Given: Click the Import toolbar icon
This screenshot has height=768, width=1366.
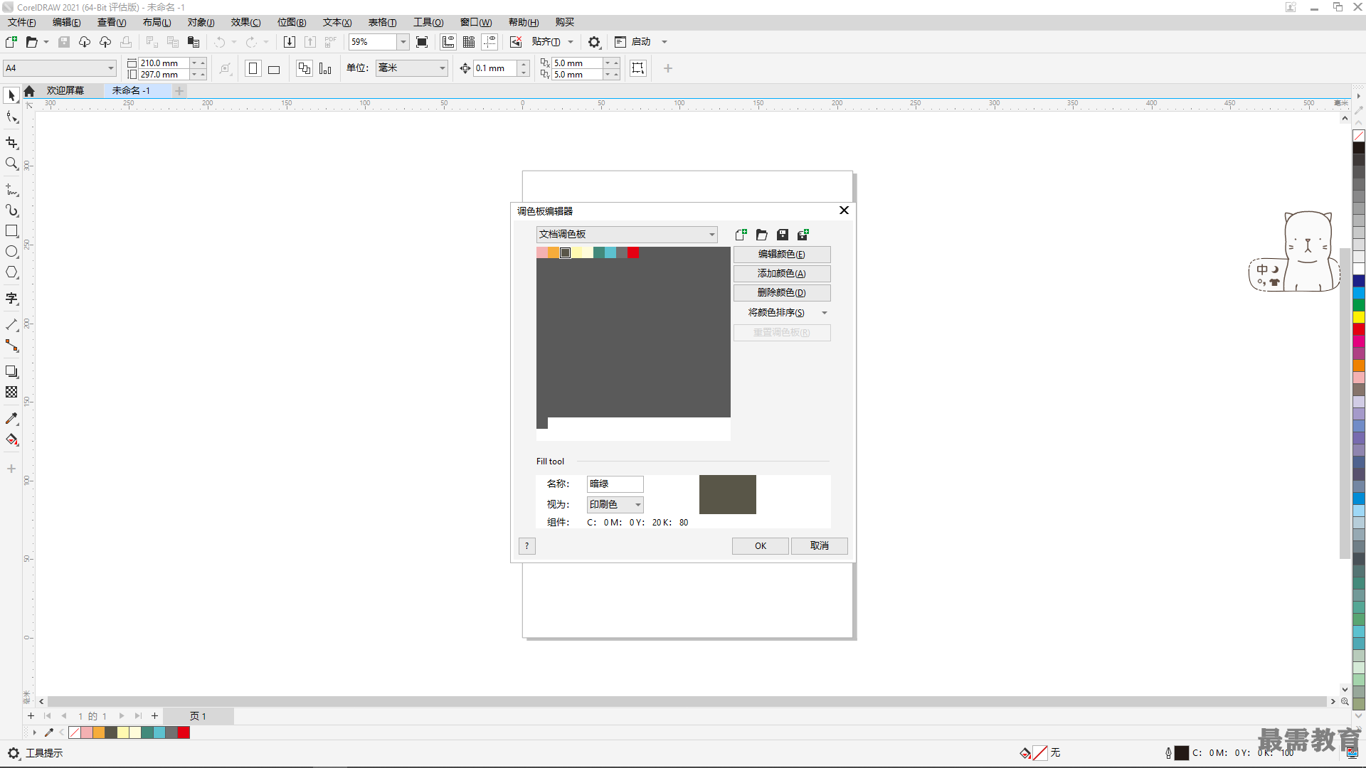Looking at the screenshot, I should [x=289, y=42].
